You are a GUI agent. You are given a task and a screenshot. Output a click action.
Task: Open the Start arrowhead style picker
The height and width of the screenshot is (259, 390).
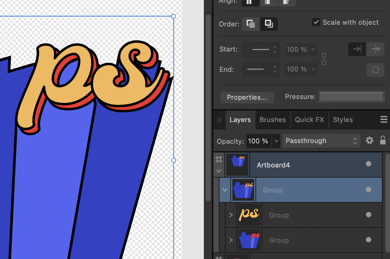coord(261,49)
